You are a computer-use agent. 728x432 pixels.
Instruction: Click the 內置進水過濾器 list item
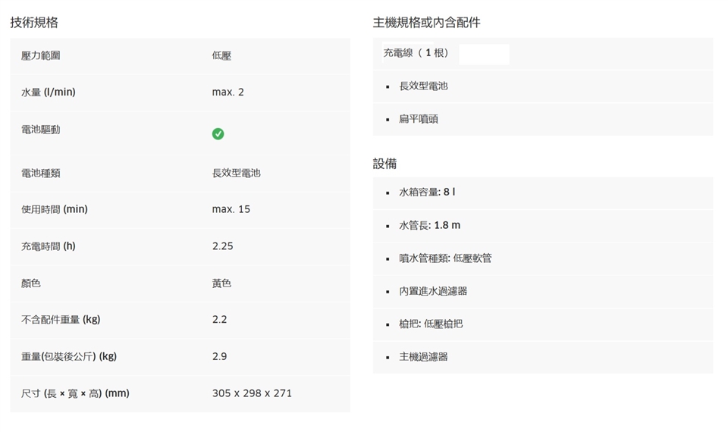pos(433,291)
